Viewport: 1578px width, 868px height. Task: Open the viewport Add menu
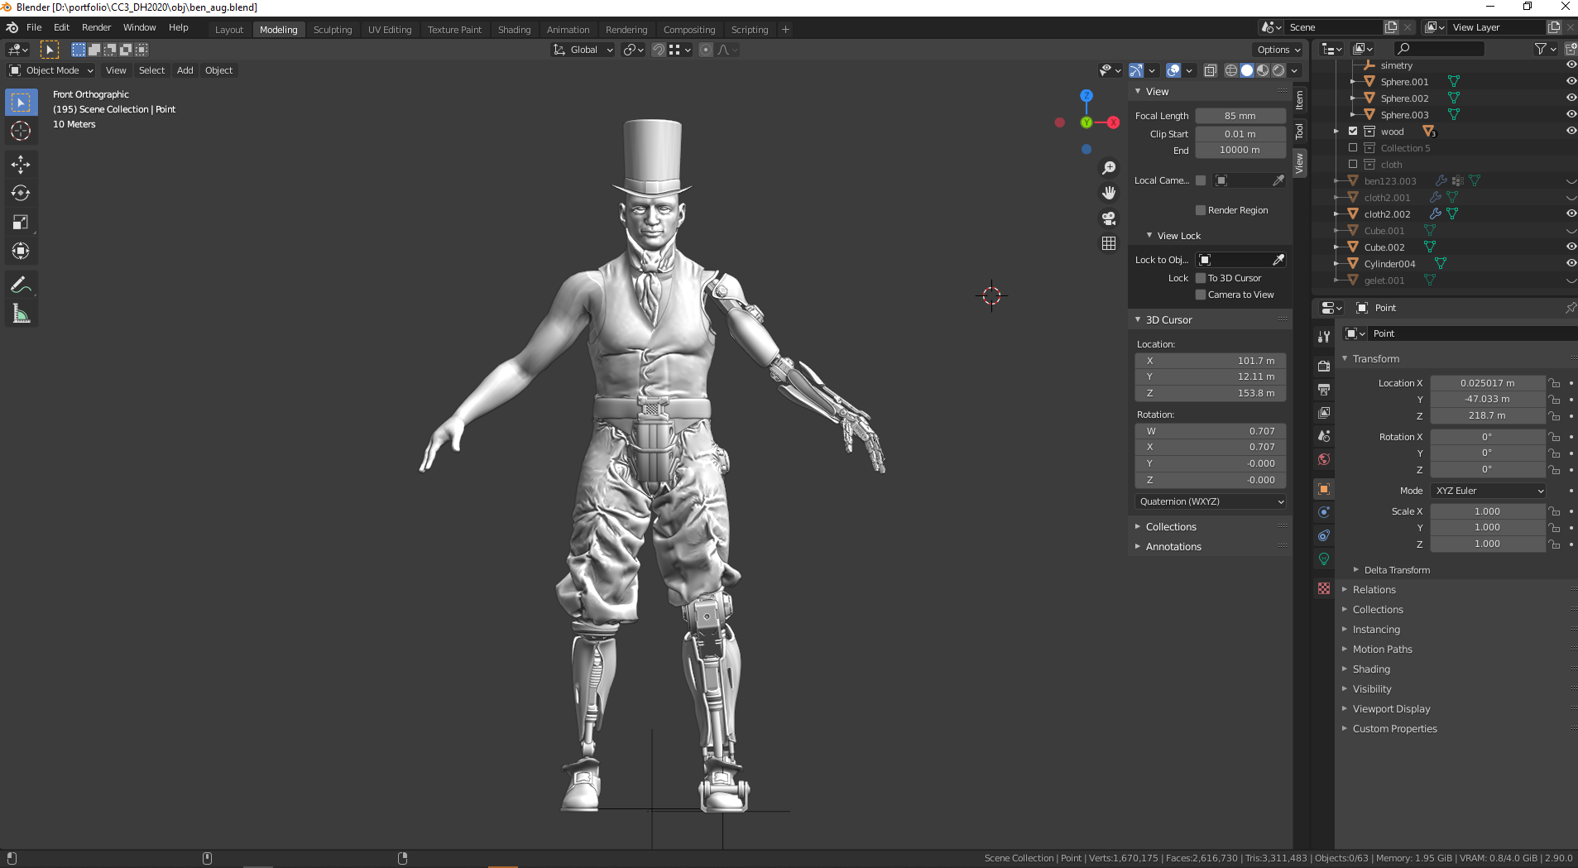185,70
